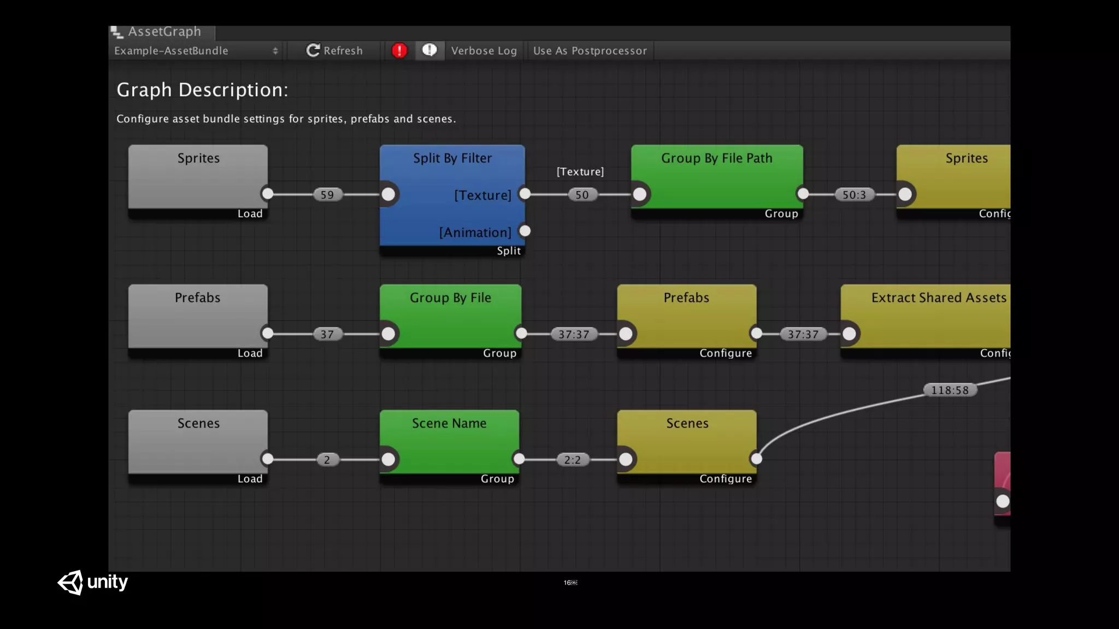Select the 118:58 connection label
Image resolution: width=1119 pixels, height=629 pixels.
(950, 390)
